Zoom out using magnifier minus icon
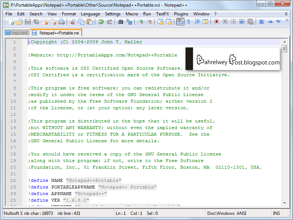 pyautogui.click(x=149, y=22)
